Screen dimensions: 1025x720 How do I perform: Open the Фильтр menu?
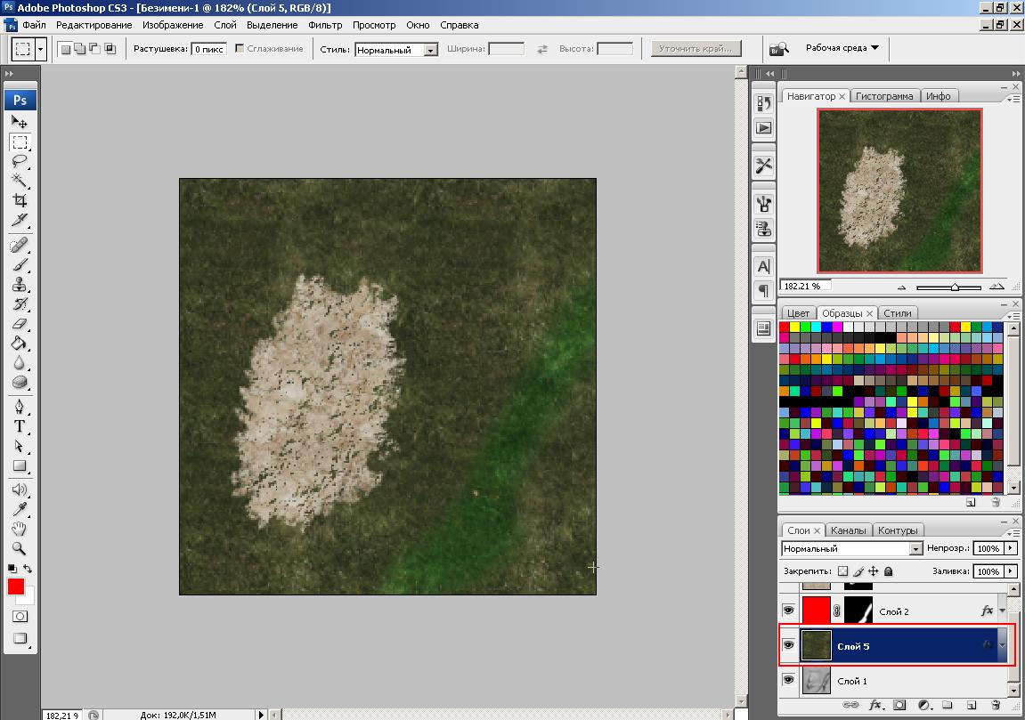click(x=325, y=25)
